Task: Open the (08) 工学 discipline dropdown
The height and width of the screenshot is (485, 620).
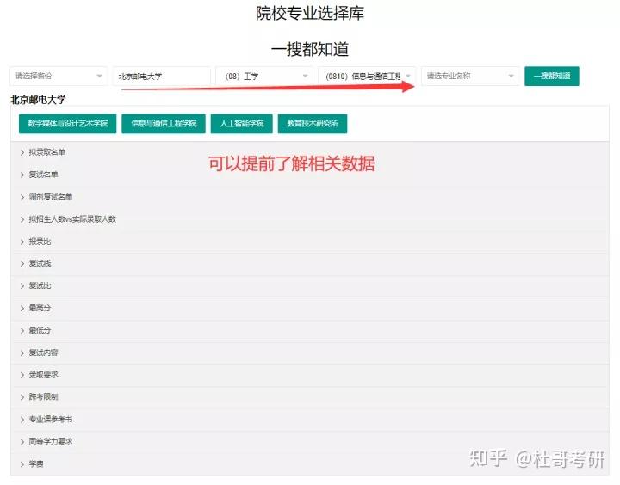Action: [x=264, y=76]
